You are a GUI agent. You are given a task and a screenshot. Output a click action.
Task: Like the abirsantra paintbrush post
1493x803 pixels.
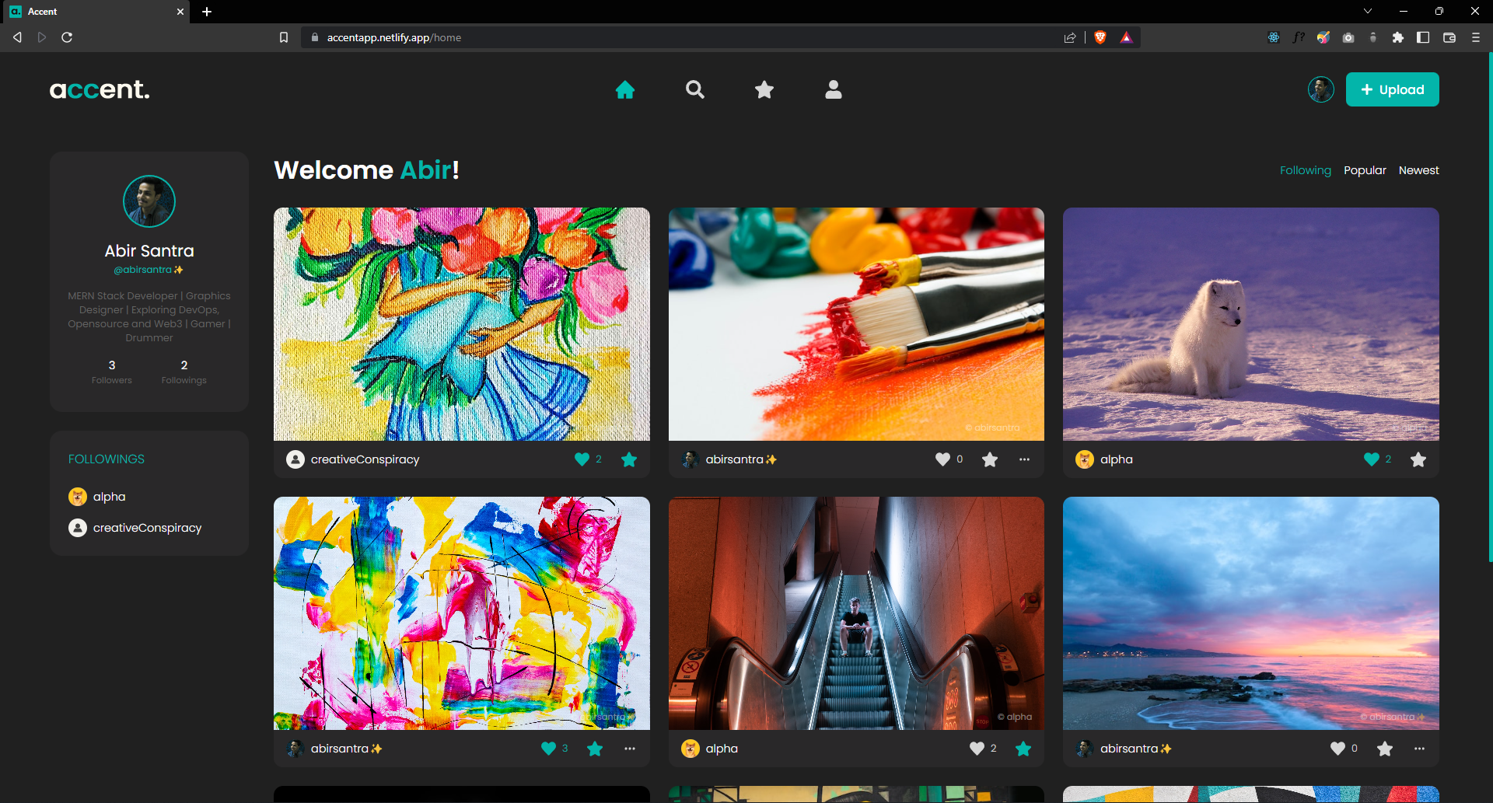[x=942, y=459]
